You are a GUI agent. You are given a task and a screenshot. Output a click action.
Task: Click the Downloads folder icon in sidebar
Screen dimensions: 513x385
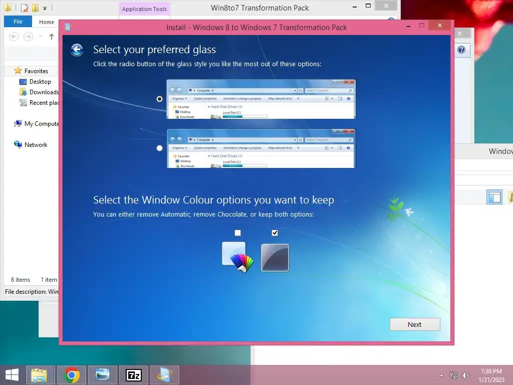pos(23,92)
